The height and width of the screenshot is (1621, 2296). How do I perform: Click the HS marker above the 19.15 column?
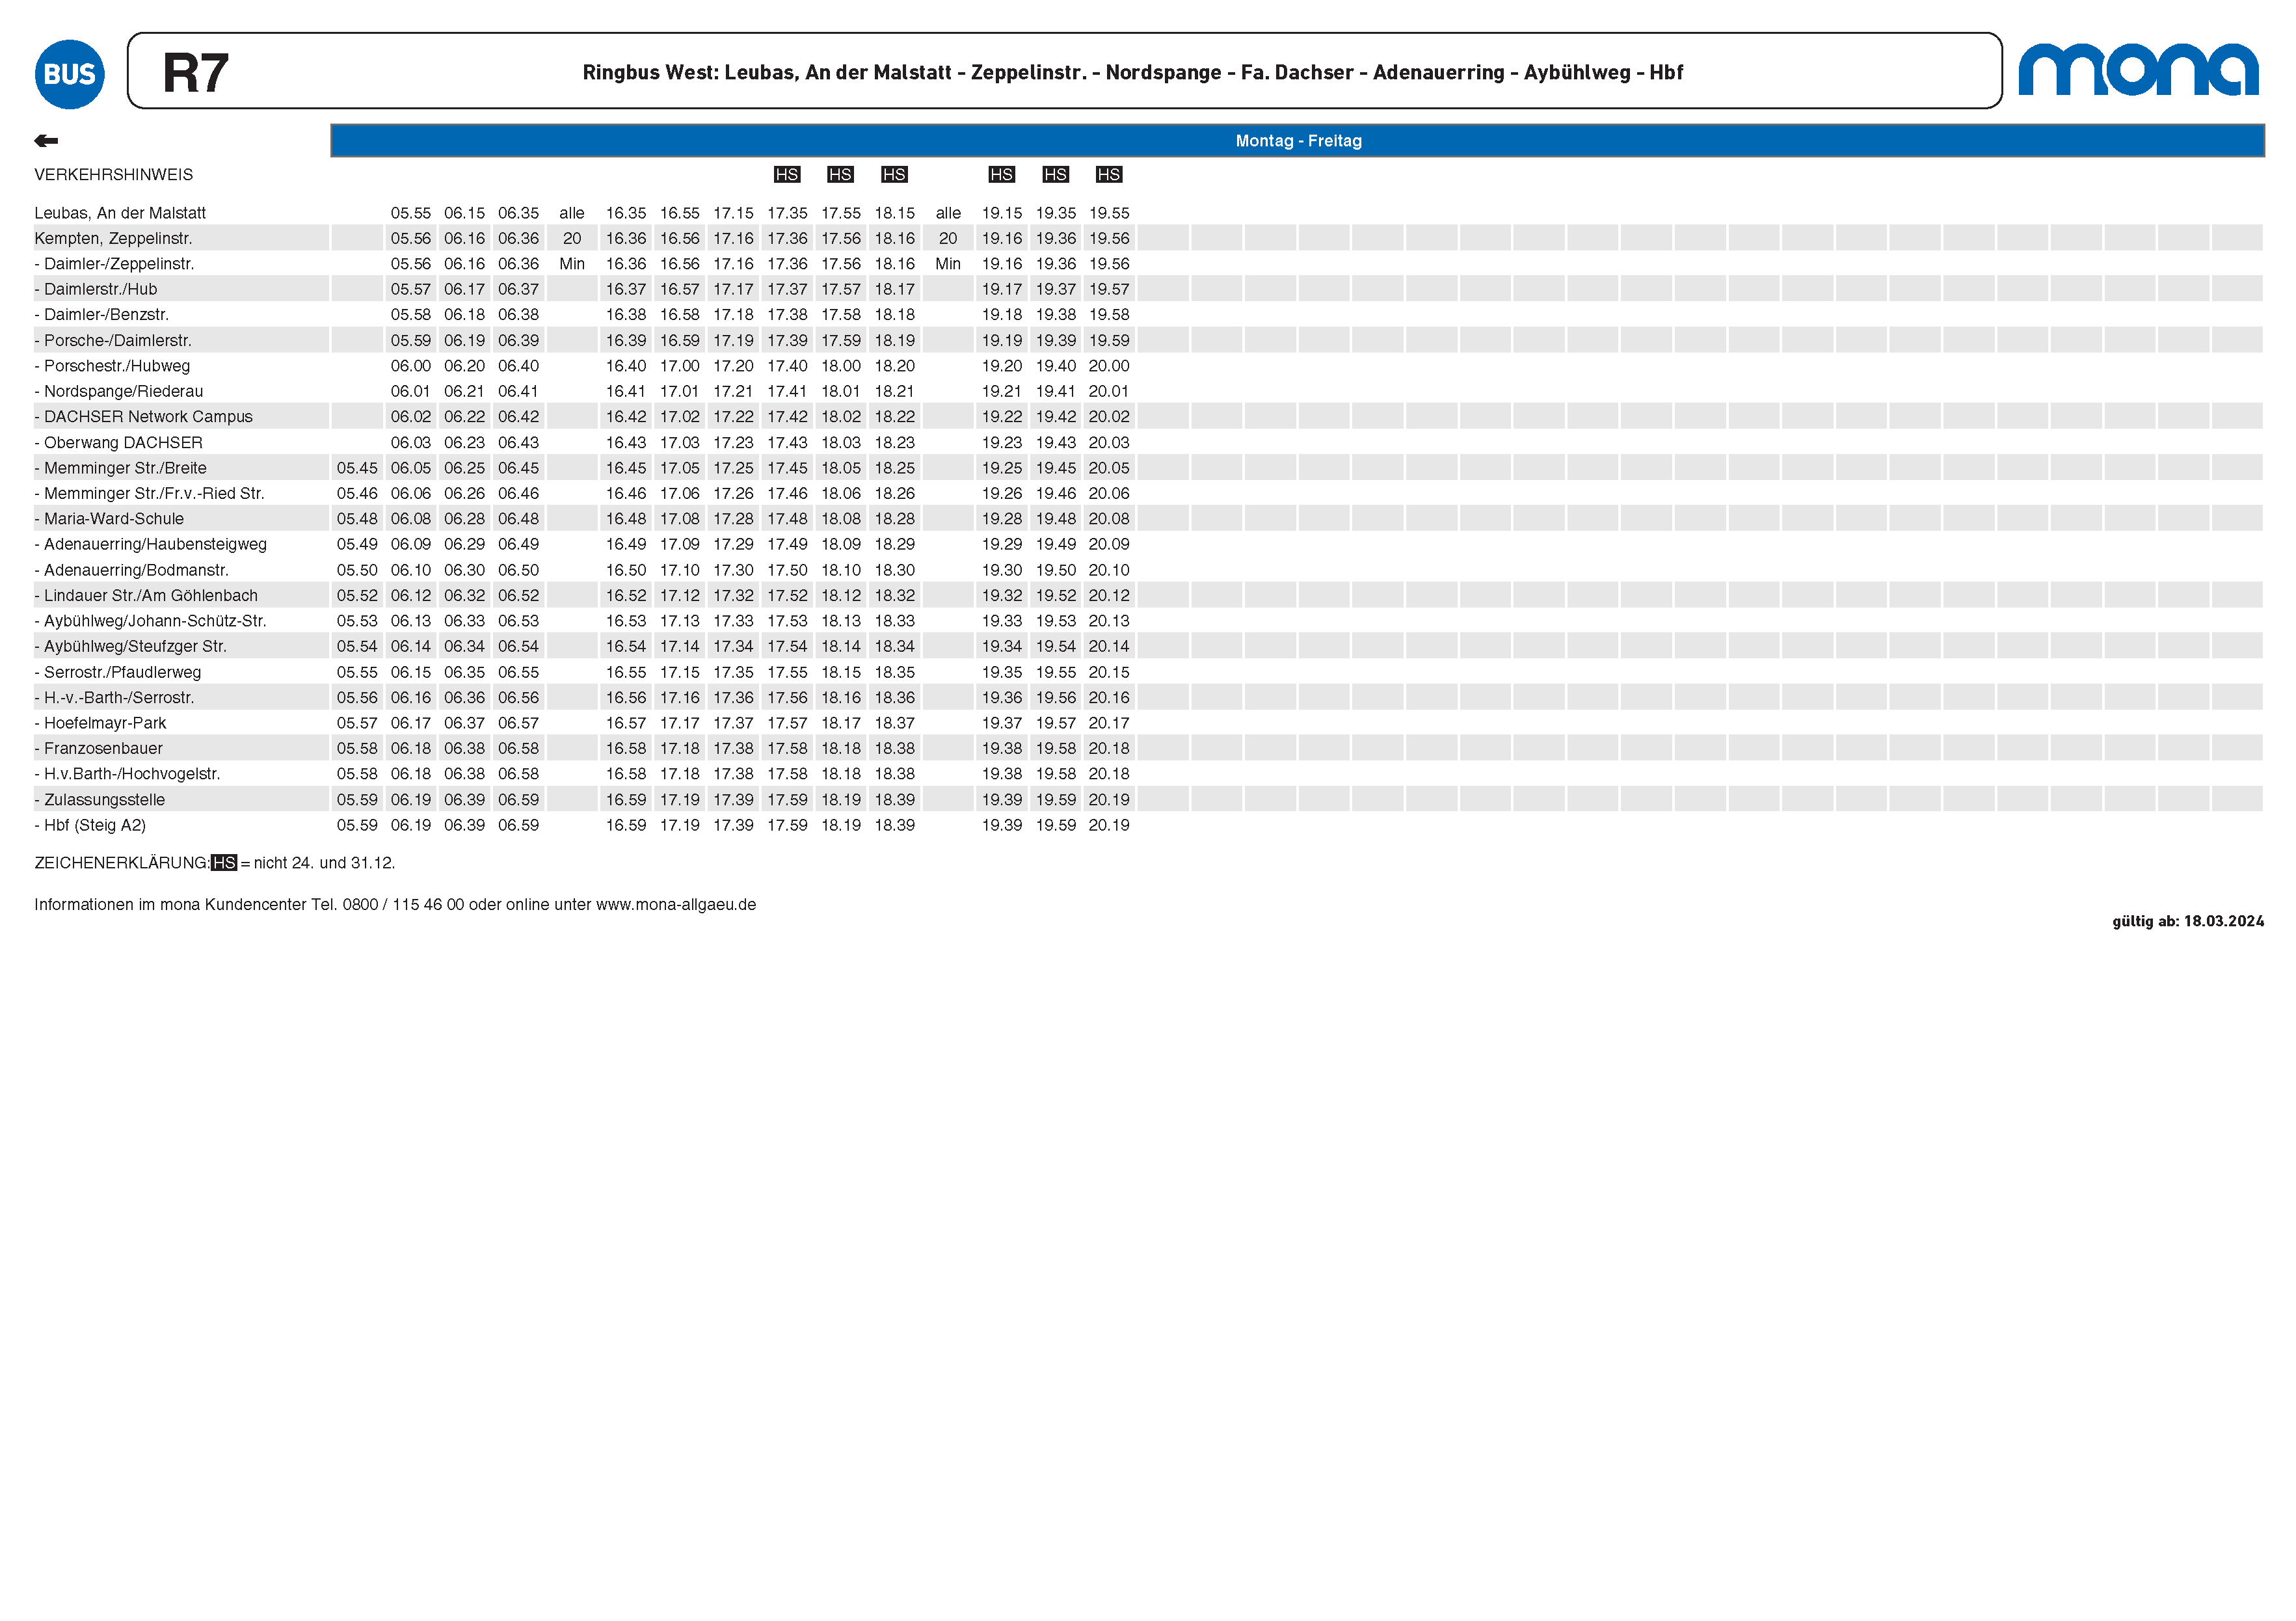pos(1001,174)
